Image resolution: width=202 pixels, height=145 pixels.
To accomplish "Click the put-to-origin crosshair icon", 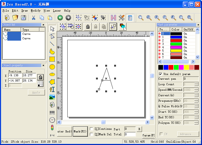I will (113, 27).
